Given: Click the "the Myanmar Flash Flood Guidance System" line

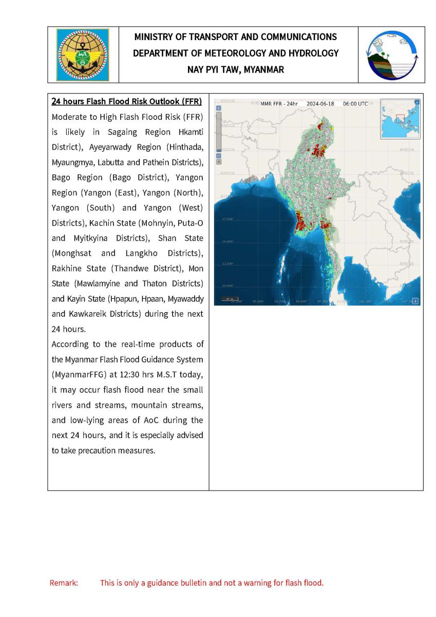Looking at the screenshot, I should (x=127, y=359).
